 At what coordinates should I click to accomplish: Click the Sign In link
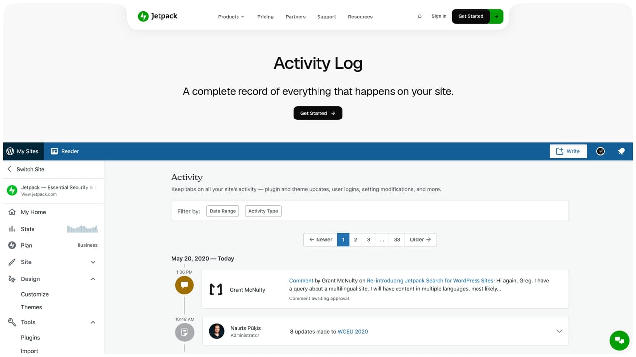point(439,16)
